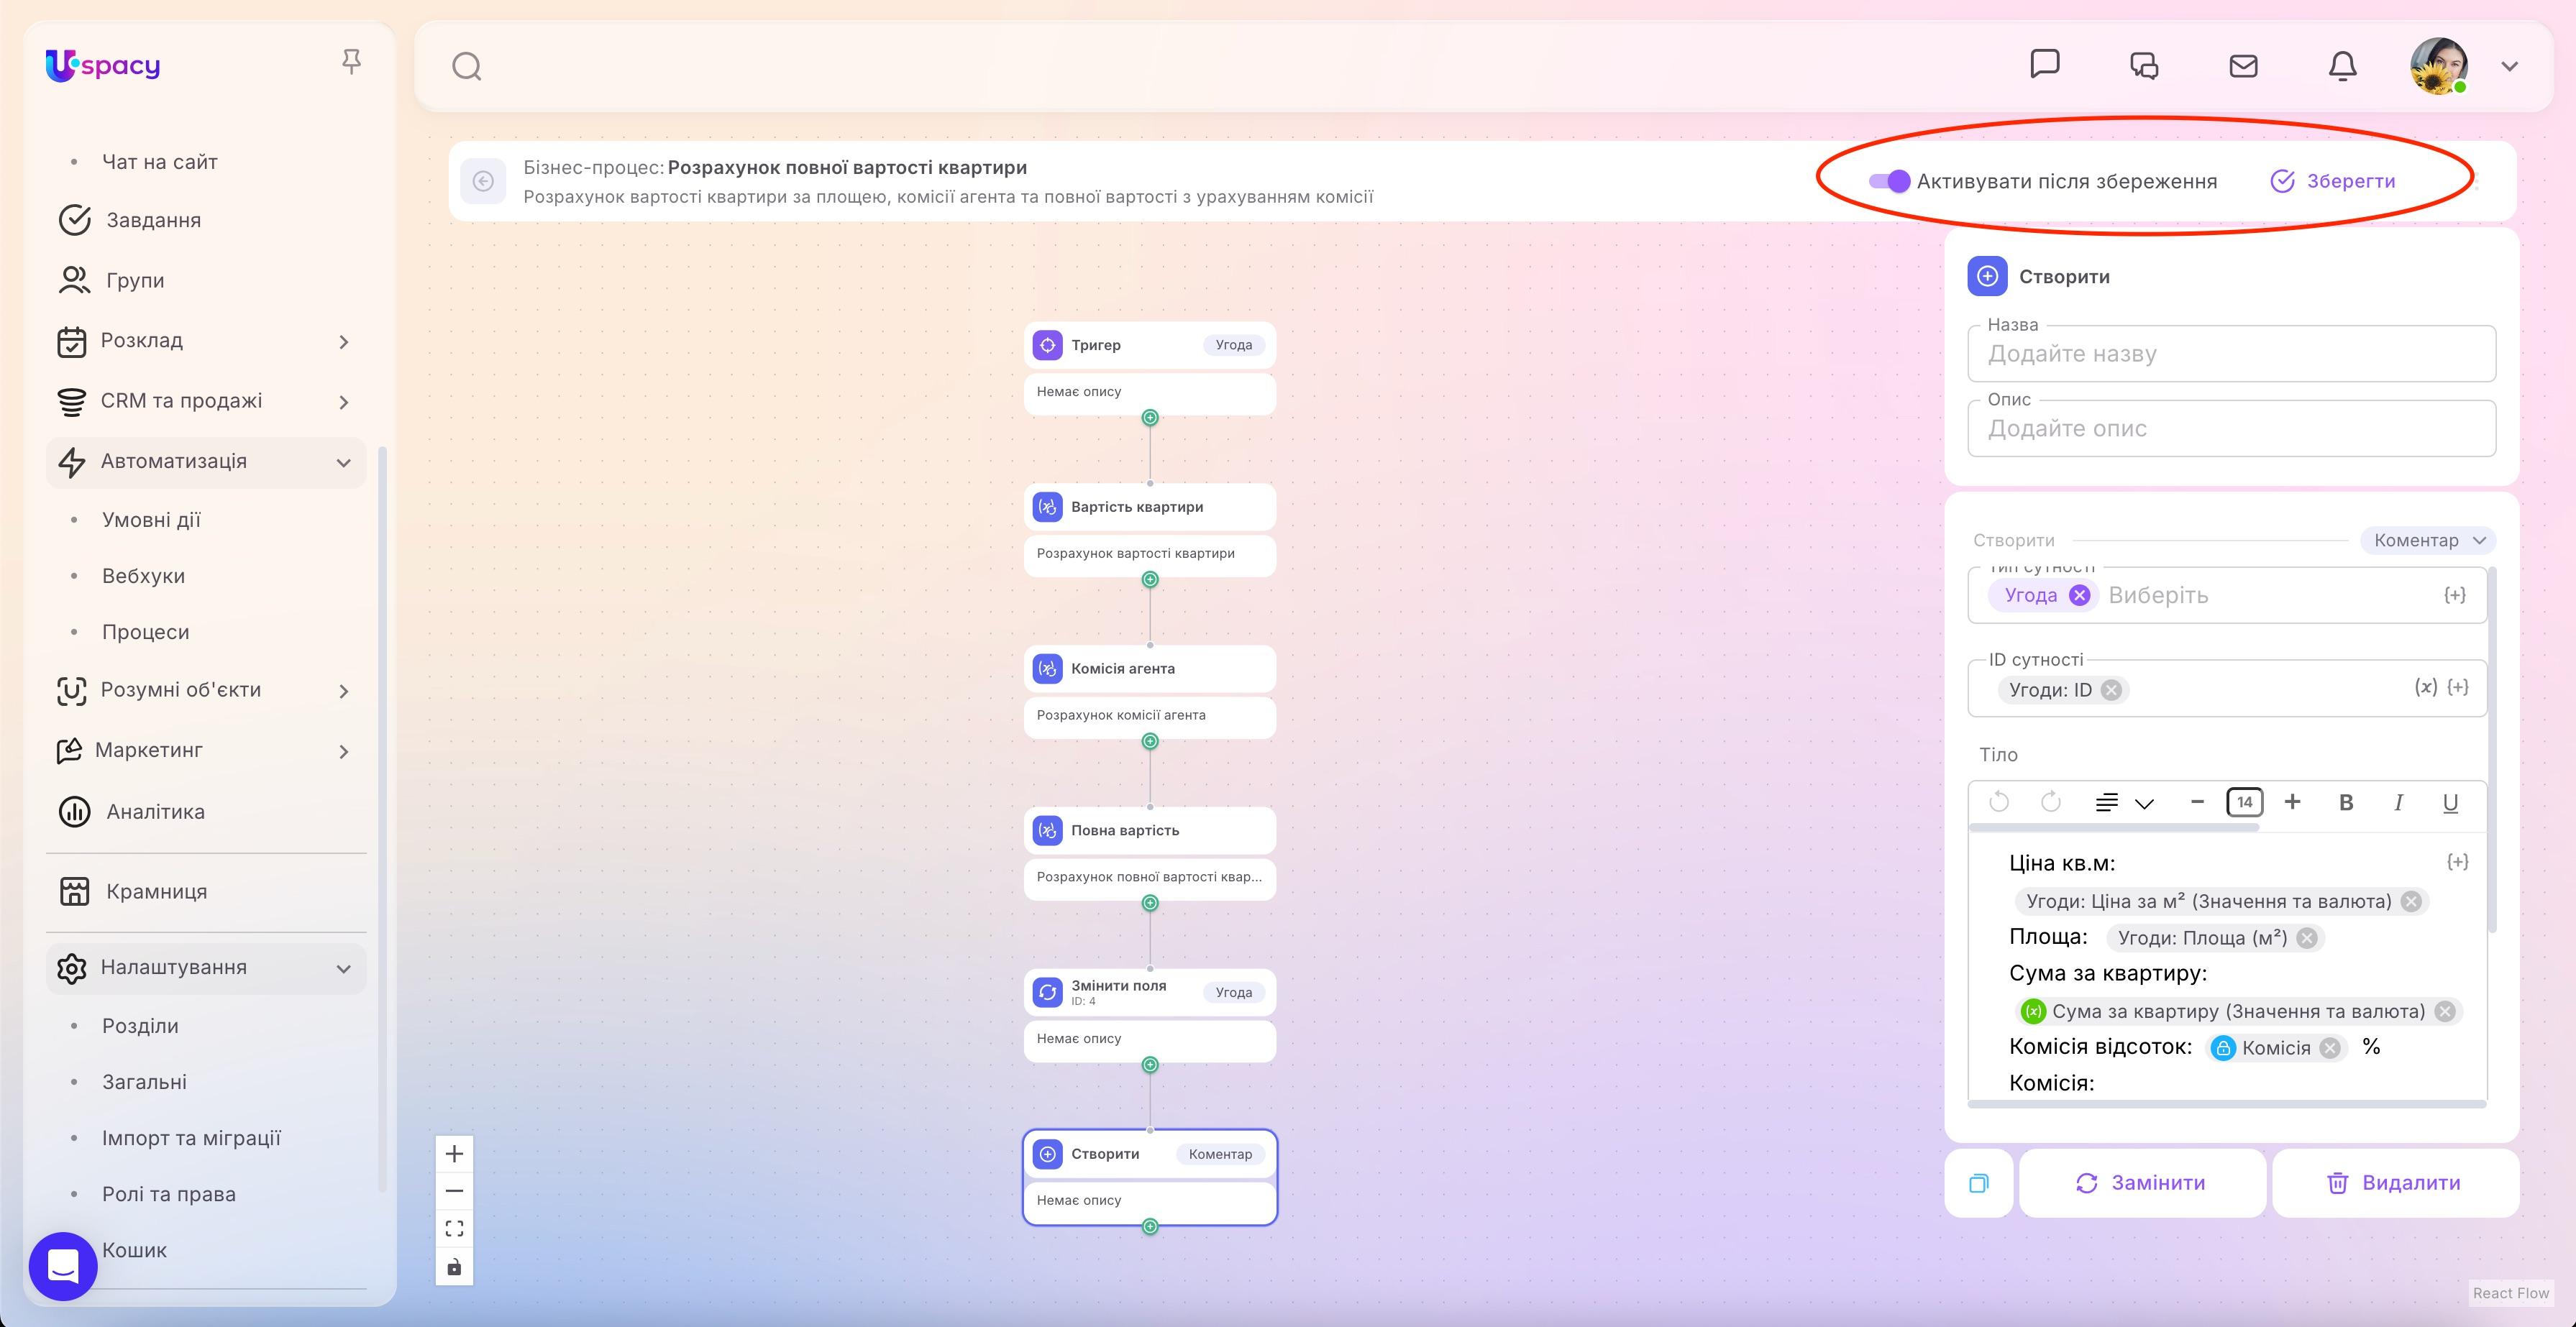Select the Змінити поля node icon
The height and width of the screenshot is (1327, 2576).
click(1047, 992)
